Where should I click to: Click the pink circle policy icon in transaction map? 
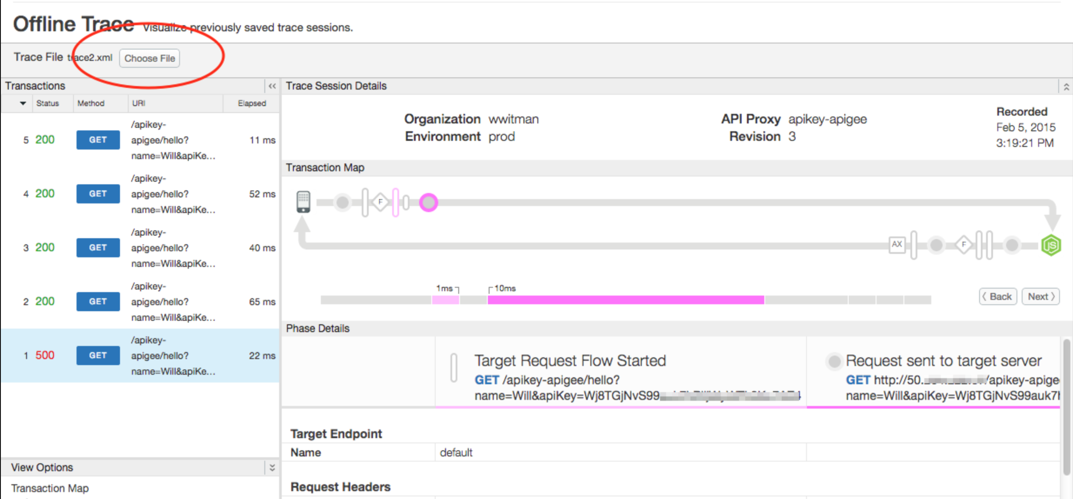pyautogui.click(x=429, y=201)
